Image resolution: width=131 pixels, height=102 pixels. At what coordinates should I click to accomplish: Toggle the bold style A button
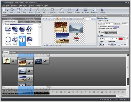100,45
